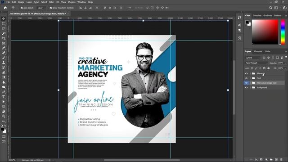Toggle Show Transform Controls checkbox
The image size is (288, 162).
click(51, 8)
